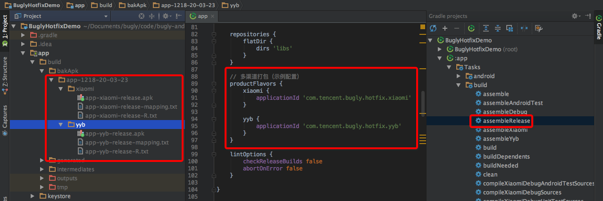Screen dimensions: 603x201
Task: Collapse the yyb folder in project tree
Action: [61, 125]
